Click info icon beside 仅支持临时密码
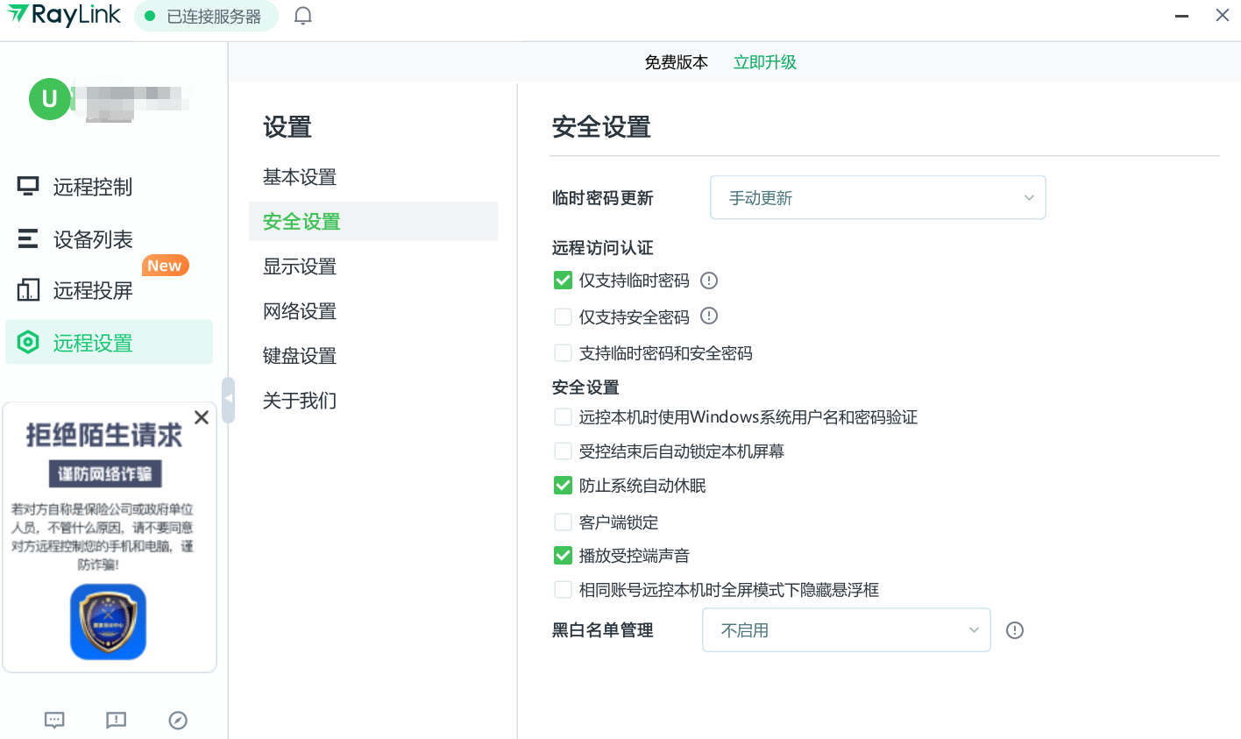This screenshot has height=739, width=1241. (x=709, y=281)
